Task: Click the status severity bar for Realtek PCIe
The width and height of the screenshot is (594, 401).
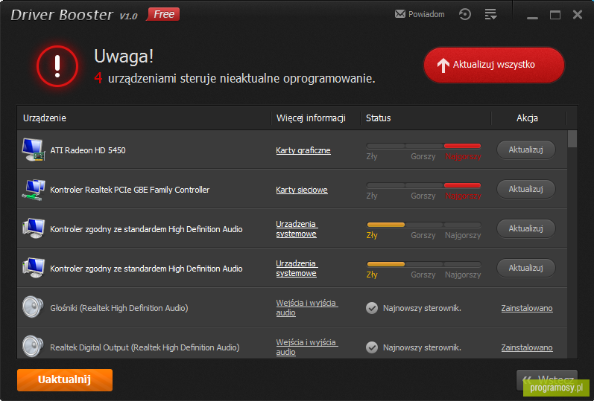Action: click(423, 185)
